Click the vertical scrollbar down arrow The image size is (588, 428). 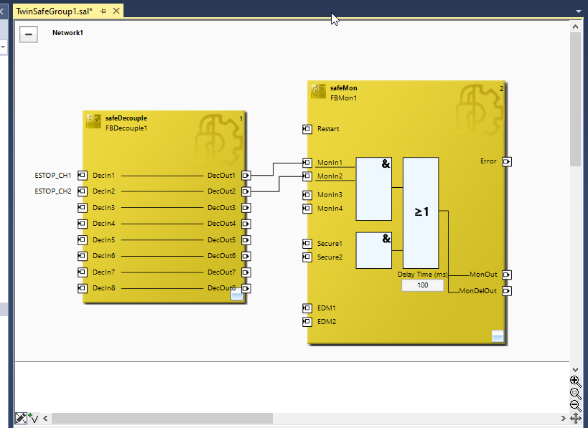tap(575, 370)
